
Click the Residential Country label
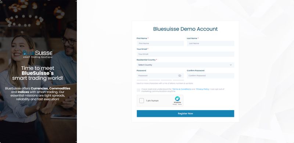pos(147,60)
